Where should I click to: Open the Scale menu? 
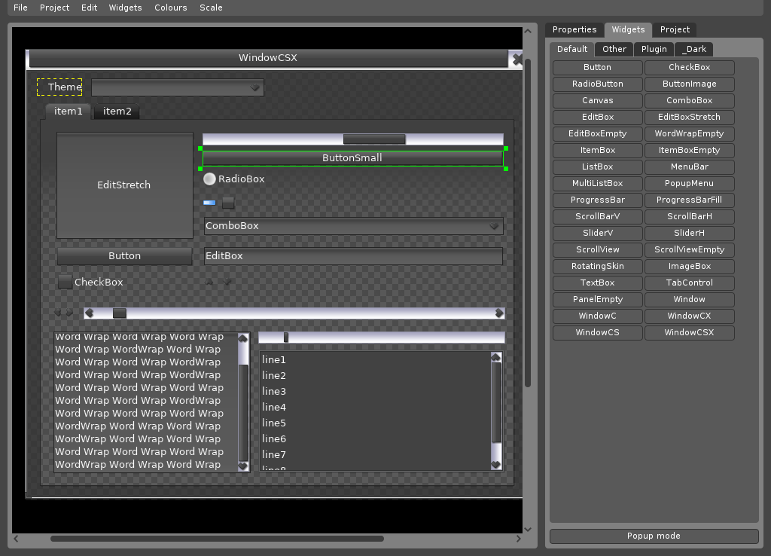point(211,8)
